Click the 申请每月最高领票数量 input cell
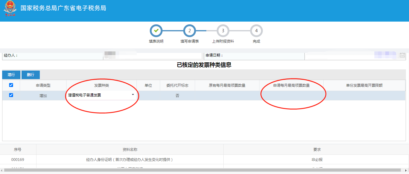 tap(291, 96)
